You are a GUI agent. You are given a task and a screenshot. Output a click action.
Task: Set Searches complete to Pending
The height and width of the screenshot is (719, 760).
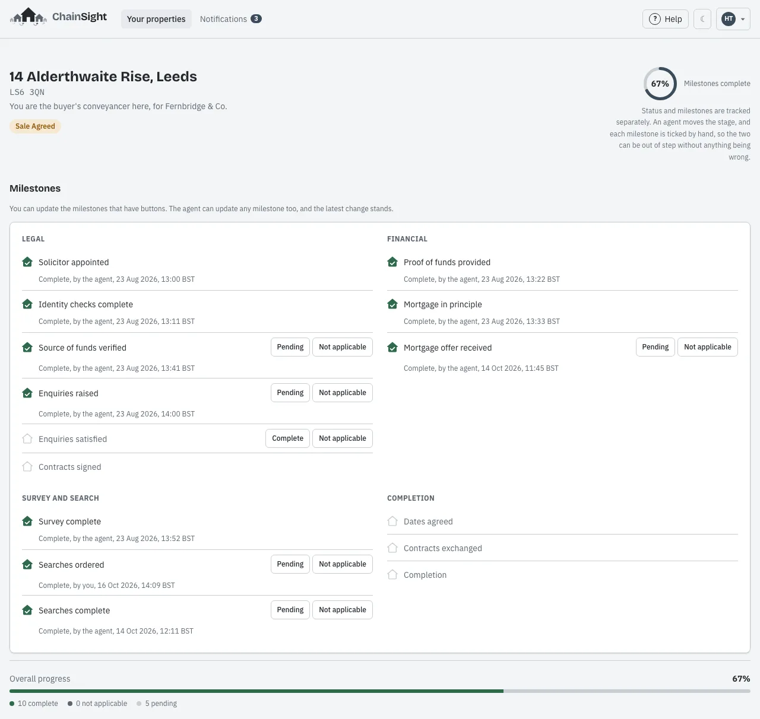click(x=290, y=610)
